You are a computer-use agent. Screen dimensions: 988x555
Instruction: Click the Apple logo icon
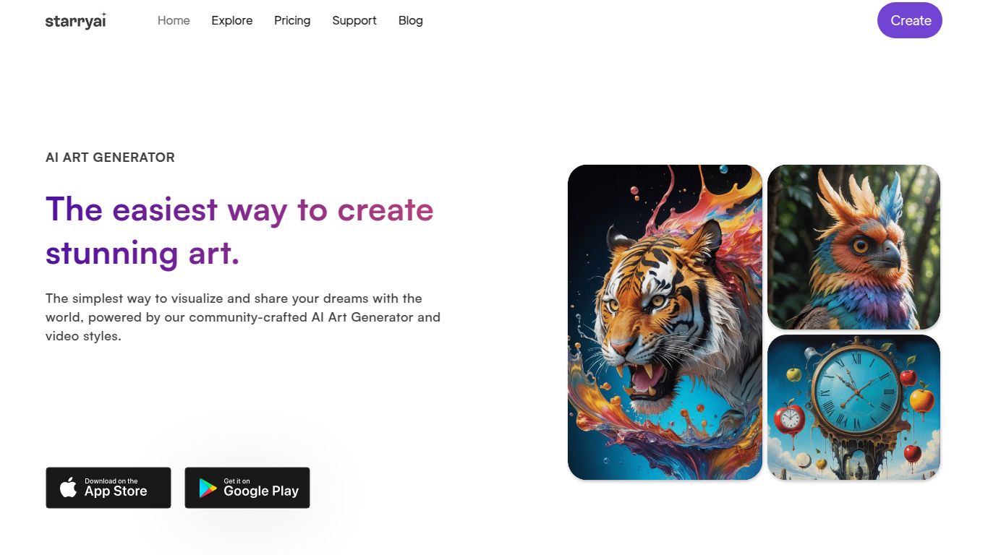(68, 487)
